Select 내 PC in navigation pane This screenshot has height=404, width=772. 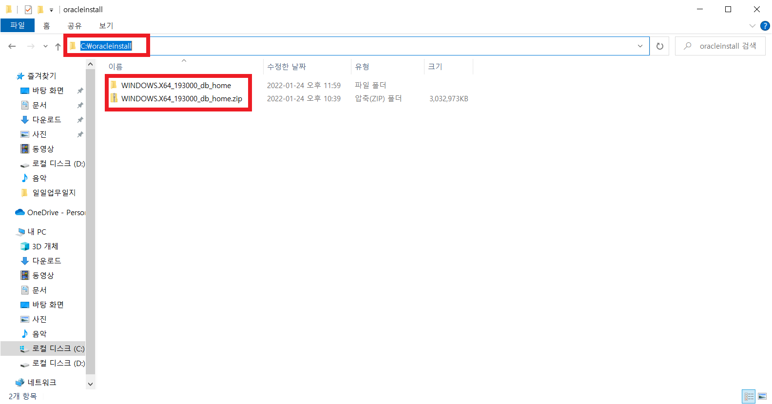(37, 232)
